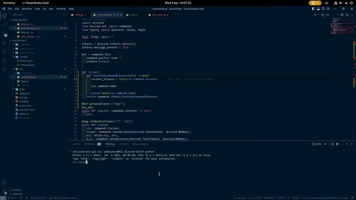The image size is (356, 200).
Task: Open the Search view in activity bar
Action: (x=4, y=24)
